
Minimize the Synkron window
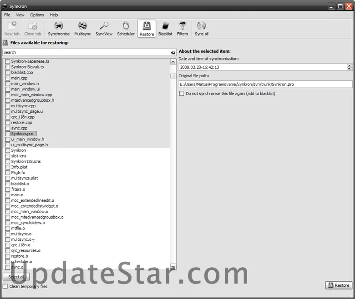(x=331, y=6)
